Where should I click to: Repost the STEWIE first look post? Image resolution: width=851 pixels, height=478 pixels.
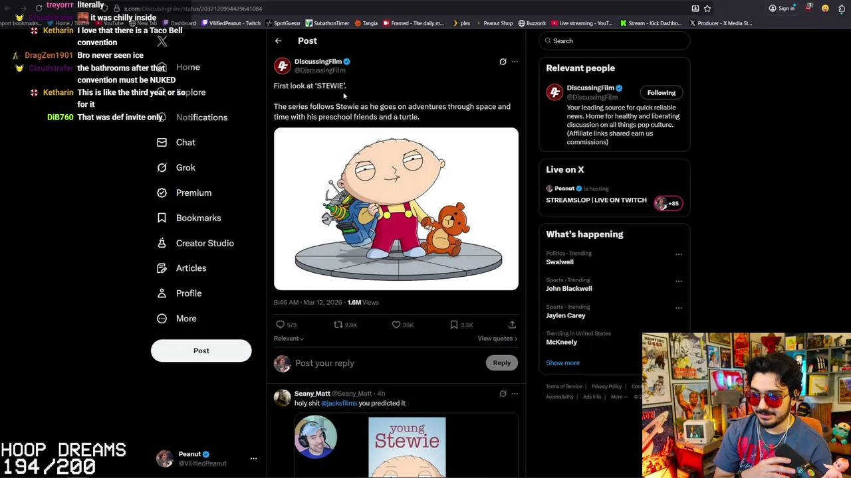[338, 325]
